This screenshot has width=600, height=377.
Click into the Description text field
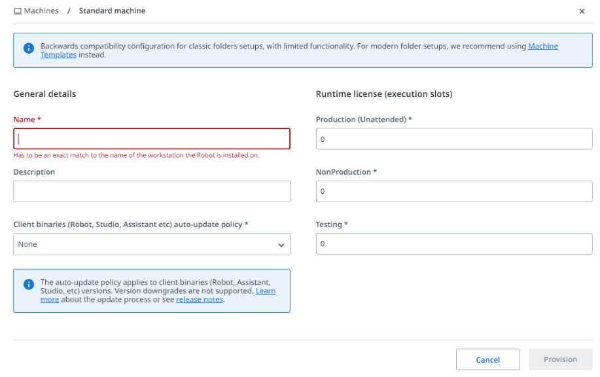click(x=152, y=191)
